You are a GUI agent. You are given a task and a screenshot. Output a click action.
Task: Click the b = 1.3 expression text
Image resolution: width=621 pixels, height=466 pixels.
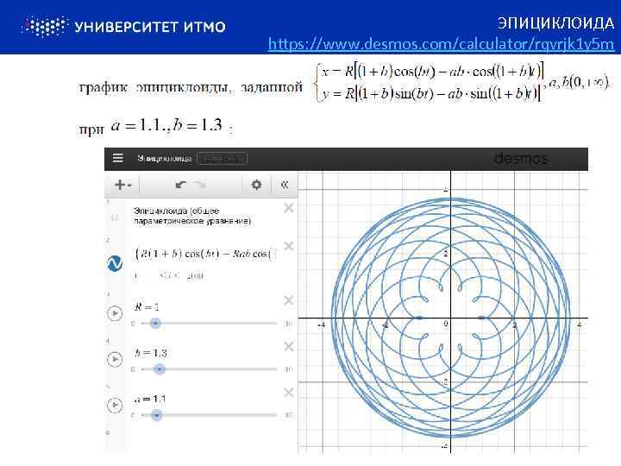coord(150,353)
